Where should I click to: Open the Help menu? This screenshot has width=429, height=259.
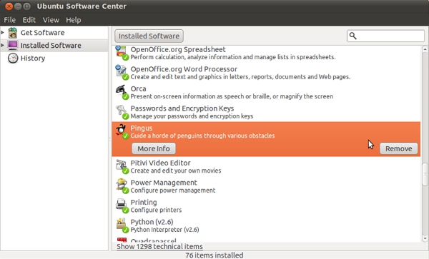coord(74,20)
